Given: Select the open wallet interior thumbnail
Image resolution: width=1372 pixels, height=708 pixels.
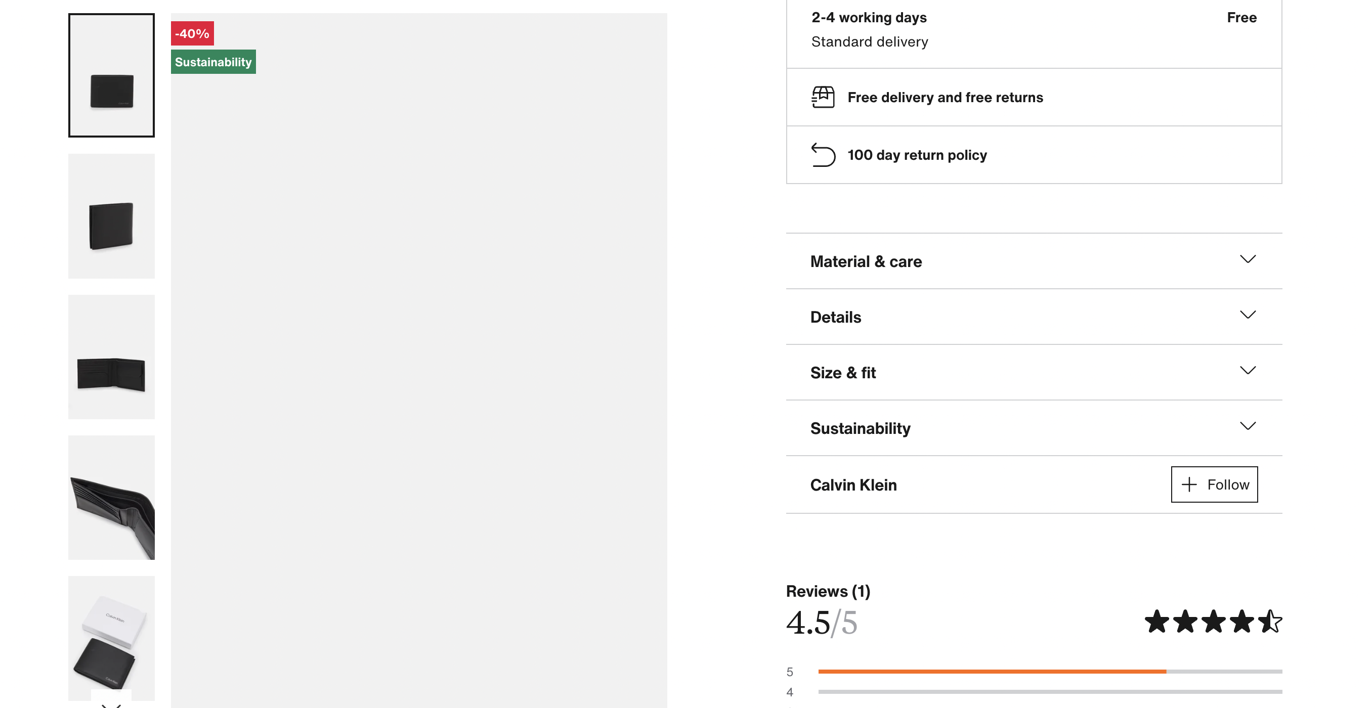Looking at the screenshot, I should pos(111,357).
